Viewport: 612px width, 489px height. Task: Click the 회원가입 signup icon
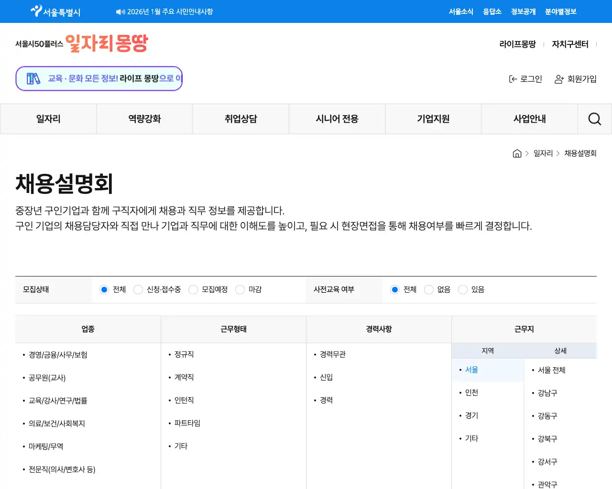(x=558, y=80)
